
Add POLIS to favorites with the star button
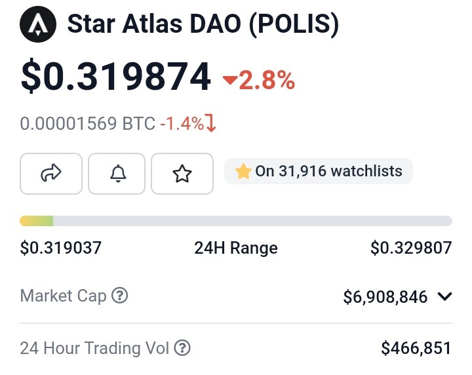pos(182,174)
